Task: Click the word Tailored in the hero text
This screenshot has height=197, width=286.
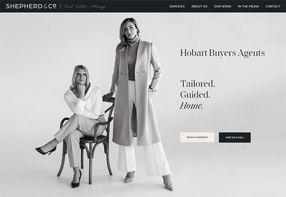Action: 197,84
